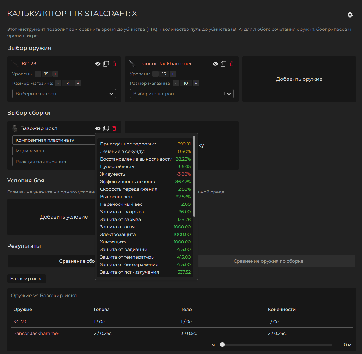This screenshot has height=354, width=362.
Task: Switch to Сравнение оружия по сборке tab
Action: coord(268,261)
